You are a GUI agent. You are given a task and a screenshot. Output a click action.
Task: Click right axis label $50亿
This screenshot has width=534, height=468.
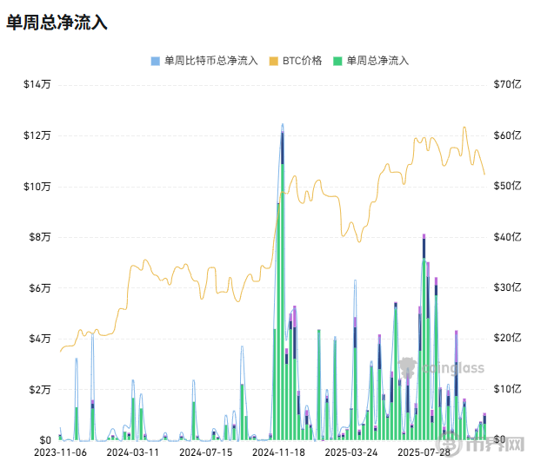pos(507,186)
